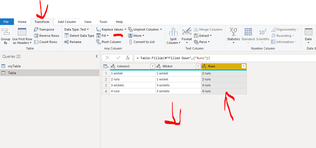Click '4 runs' in Runs row 3
Screen dimensions: 316x148
[224, 85]
